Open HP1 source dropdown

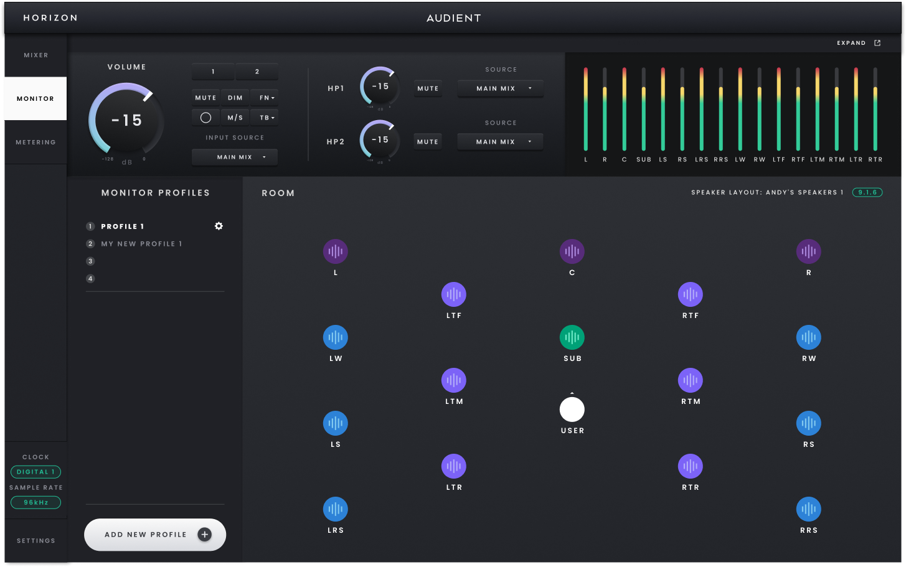[501, 88]
